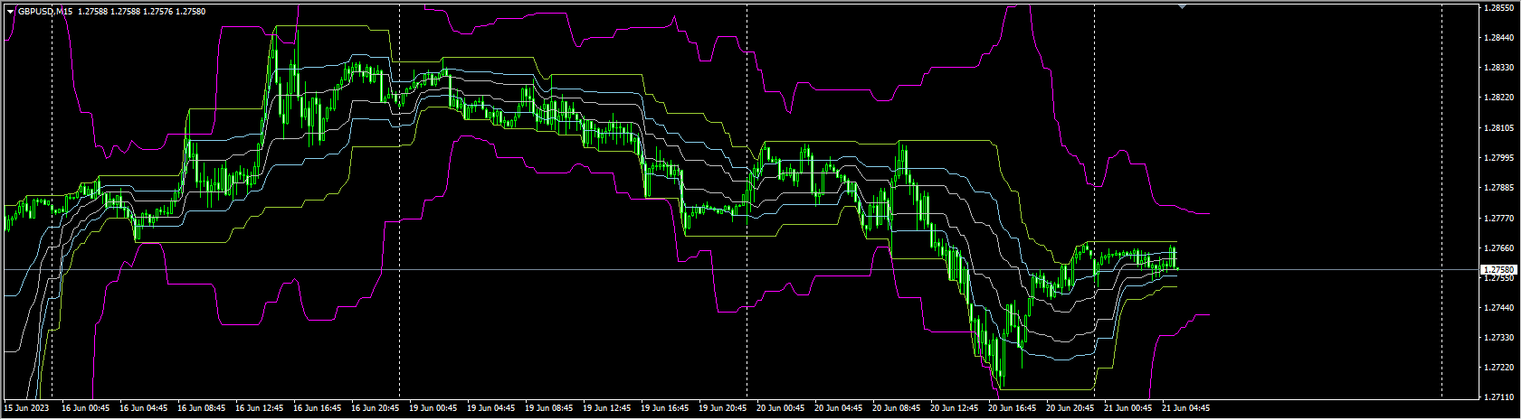
Task: Click the 21 Jun 04:45 time label
Action: tap(1185, 408)
